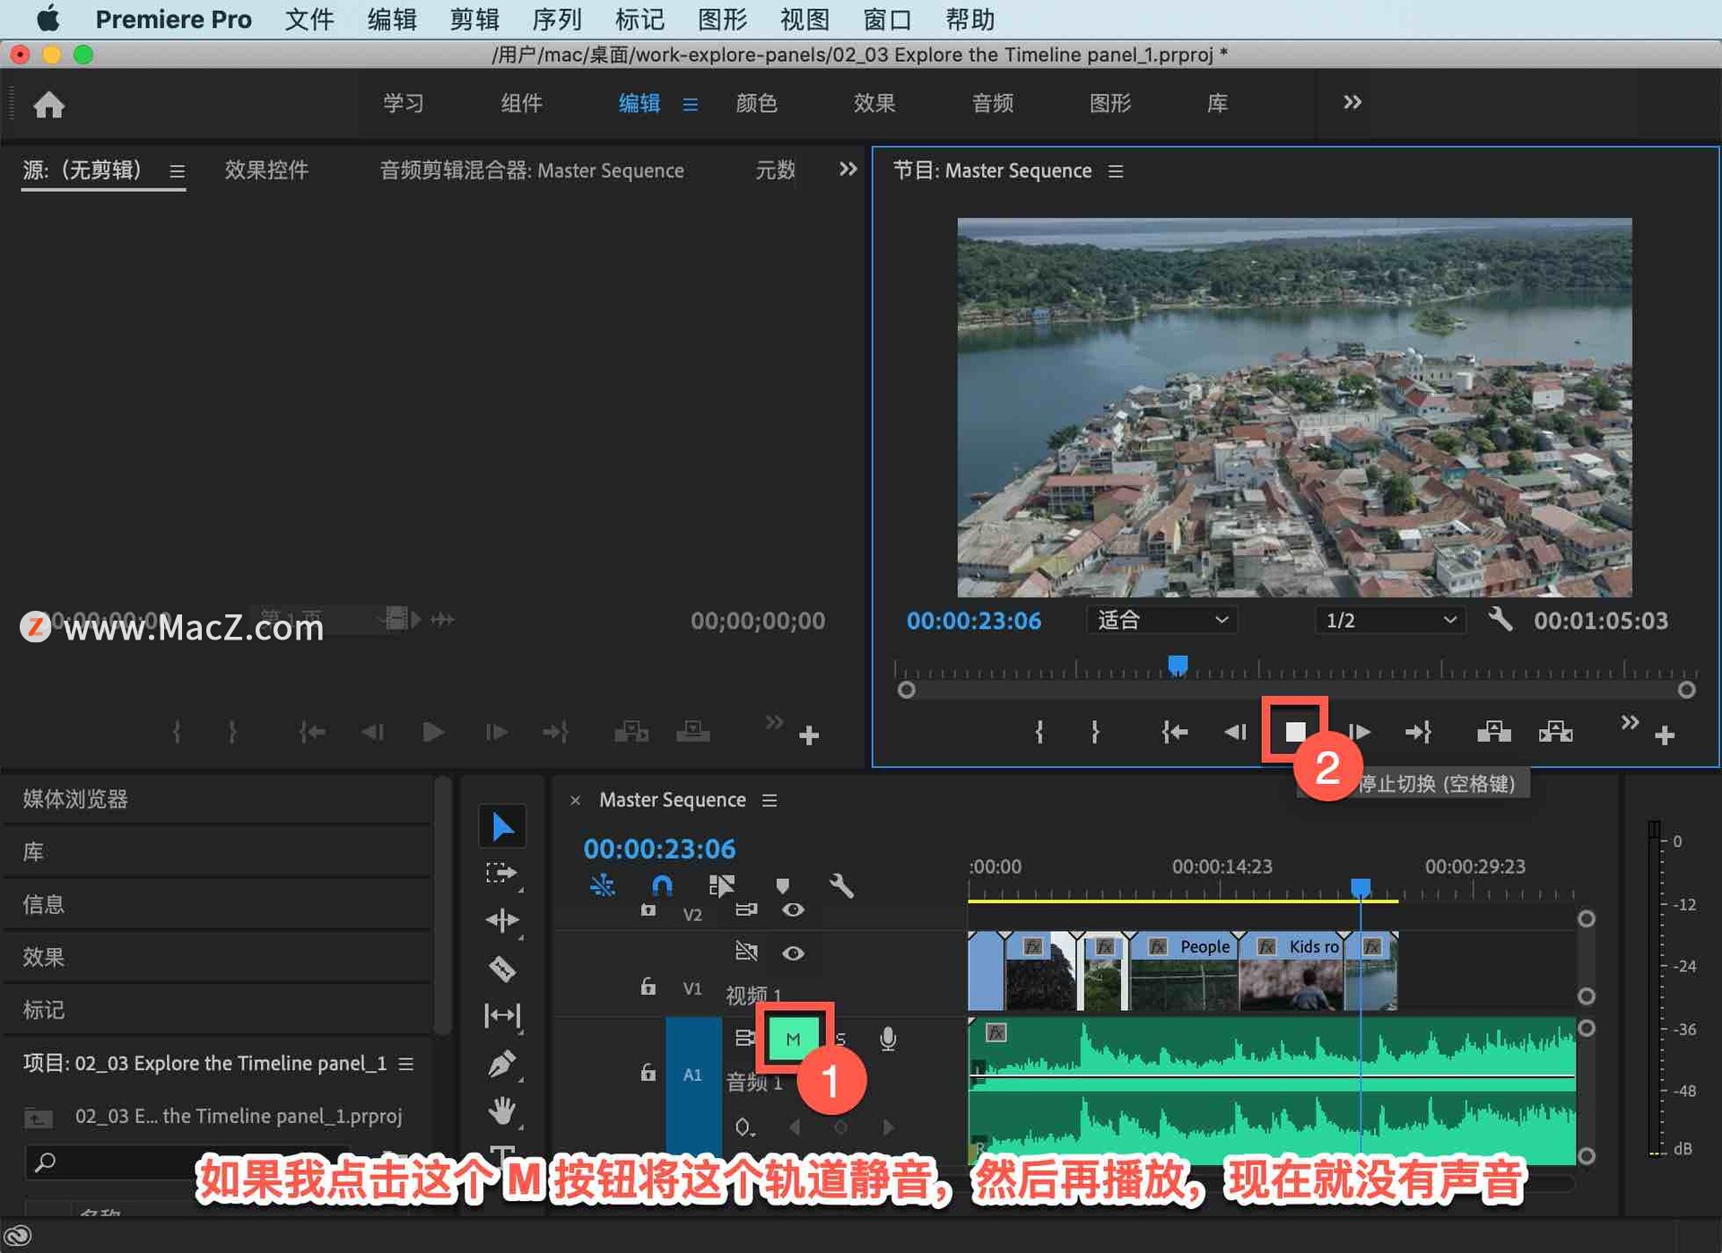Play in the Source Monitor
Image resolution: width=1722 pixels, height=1253 pixels.
coord(433,733)
